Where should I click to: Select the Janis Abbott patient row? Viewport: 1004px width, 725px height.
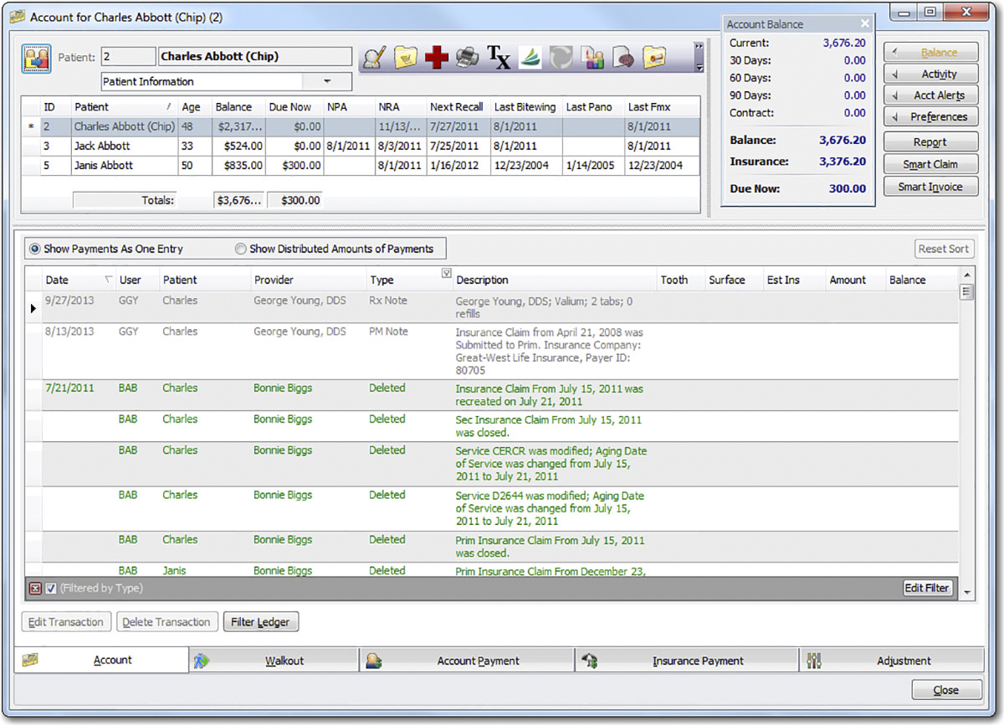point(104,166)
